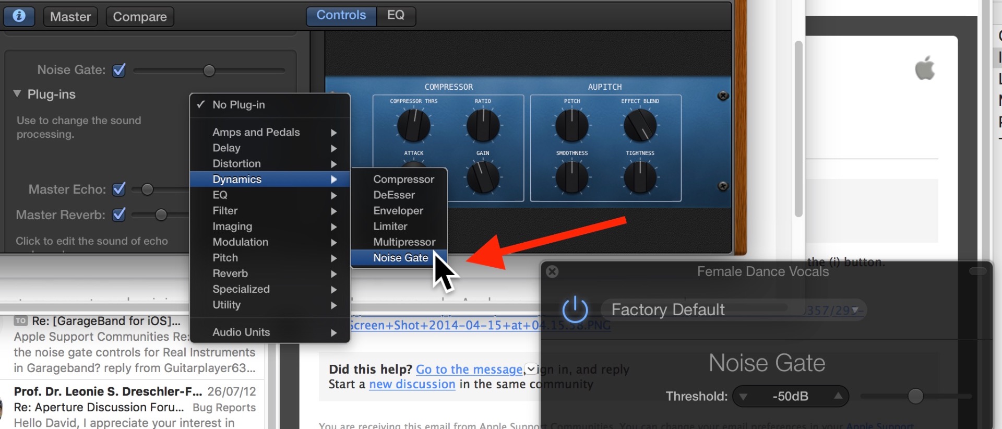Open the Screen Shot PNG attachment link

coord(480,325)
